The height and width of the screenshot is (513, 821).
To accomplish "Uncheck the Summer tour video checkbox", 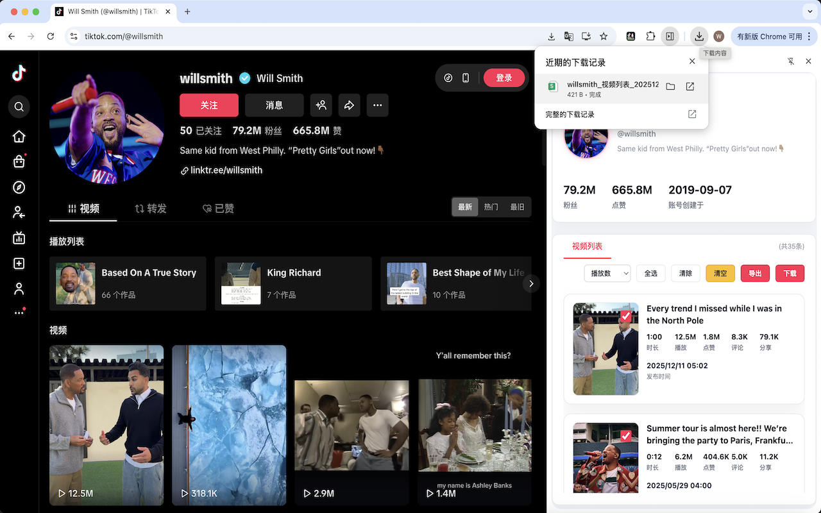I will coord(626,435).
